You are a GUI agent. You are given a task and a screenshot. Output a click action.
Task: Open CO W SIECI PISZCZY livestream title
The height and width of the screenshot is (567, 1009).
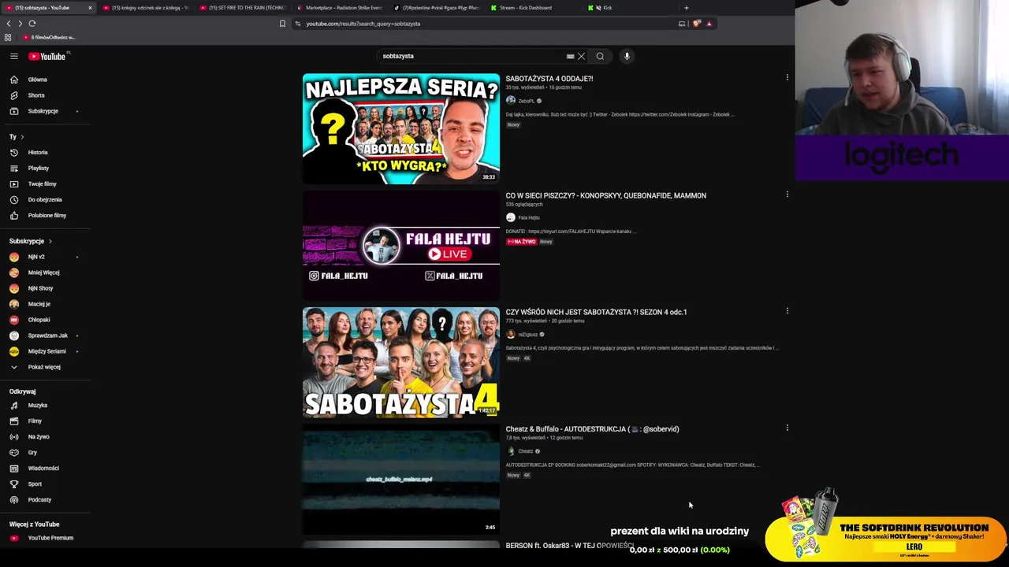coord(605,195)
